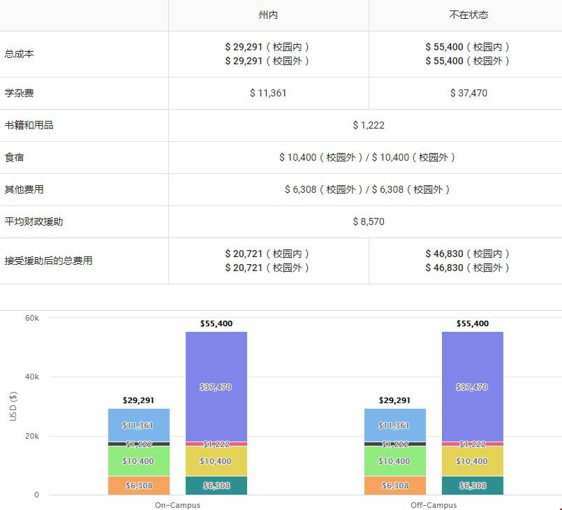Image resolution: width=562 pixels, height=510 pixels.
Task: Click $ 55,400（校园内）in the table
Action: point(467,47)
